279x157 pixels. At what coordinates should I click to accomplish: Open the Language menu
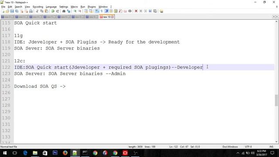(x=51, y=7)
